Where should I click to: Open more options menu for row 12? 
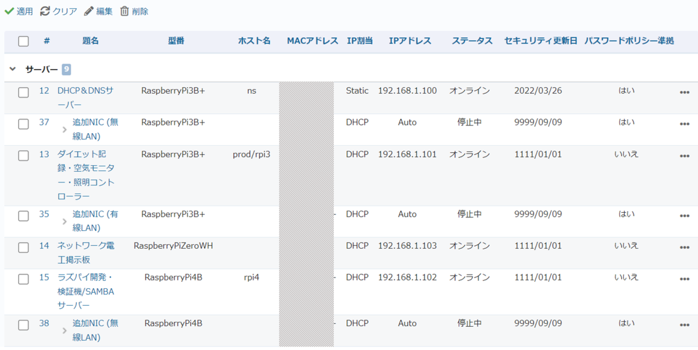[685, 92]
